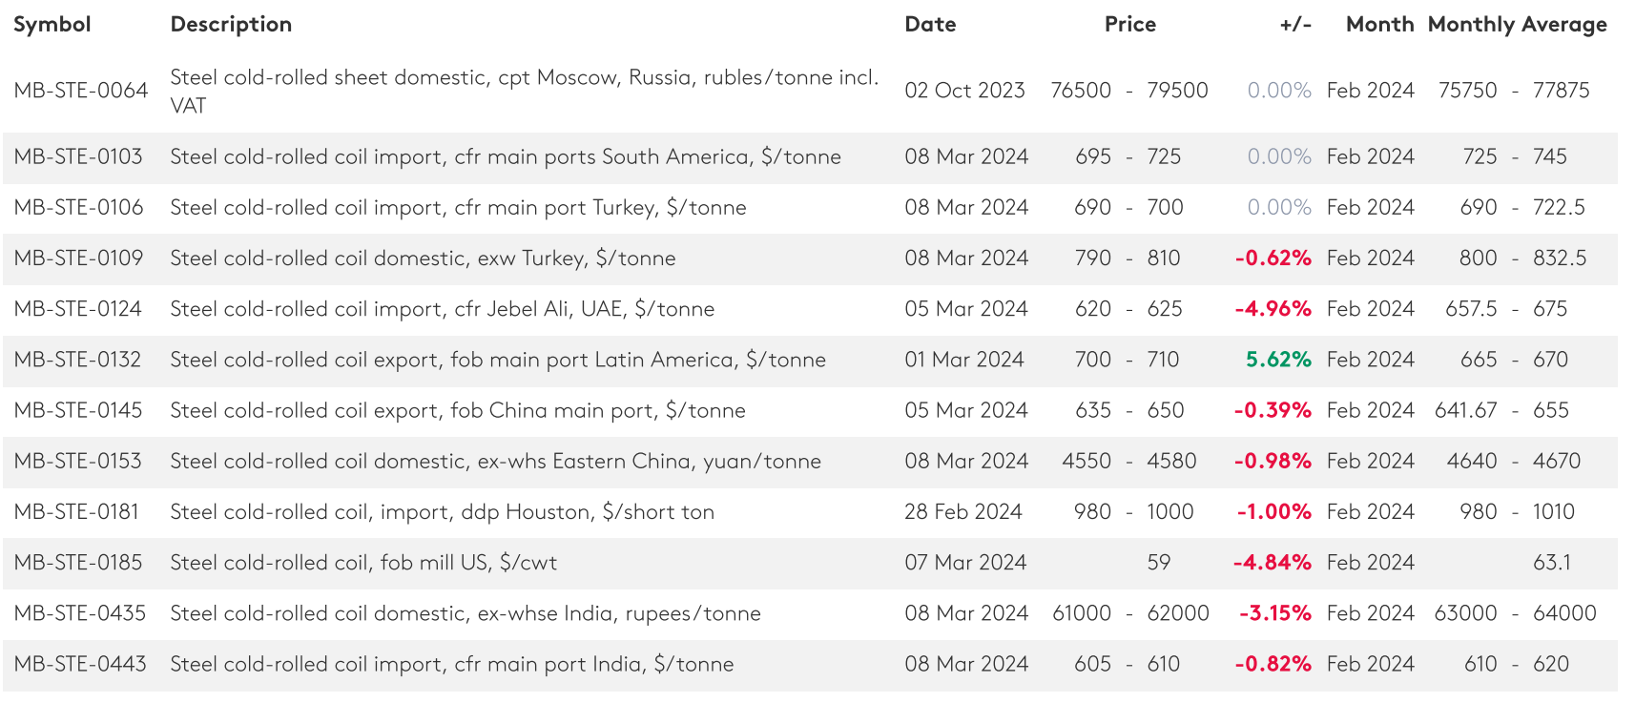Viewport: 1635px width, 703px height.
Task: Open the Turkey domestic exw coil description
Action: tap(423, 258)
